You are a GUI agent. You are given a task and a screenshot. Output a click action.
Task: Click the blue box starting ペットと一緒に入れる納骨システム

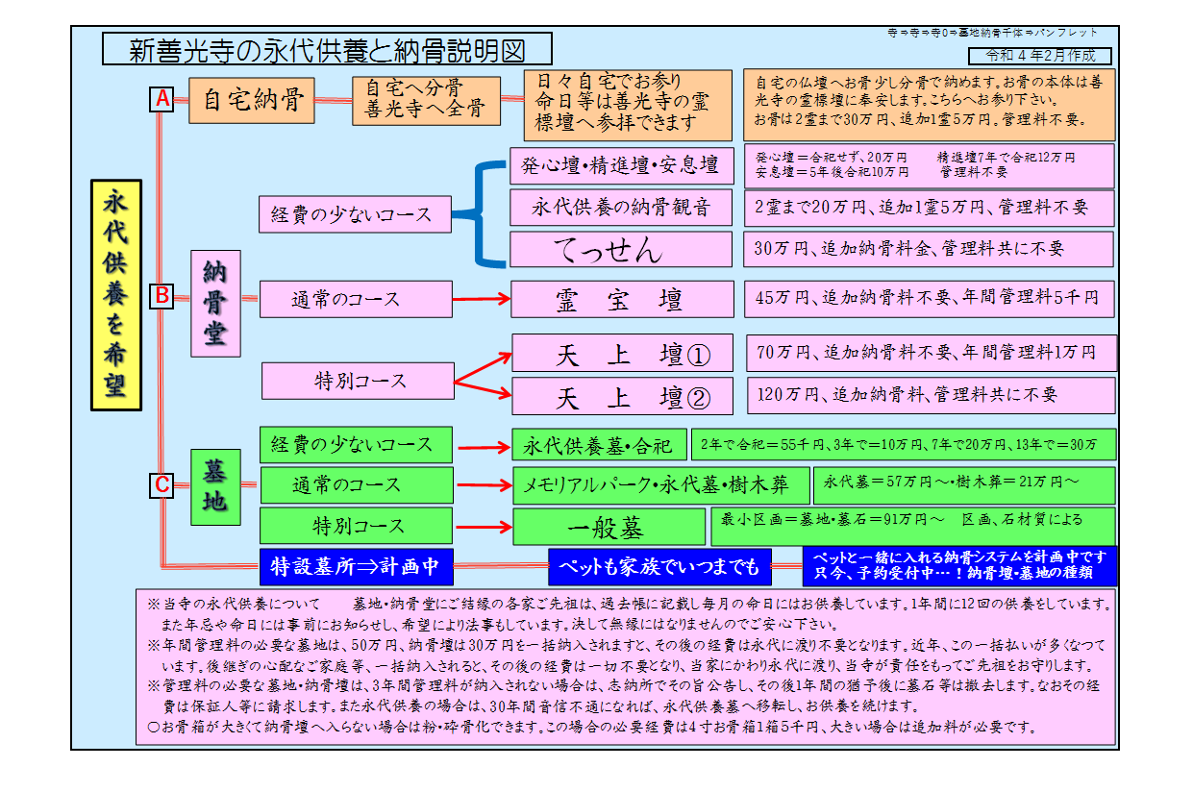pos(959,566)
